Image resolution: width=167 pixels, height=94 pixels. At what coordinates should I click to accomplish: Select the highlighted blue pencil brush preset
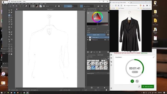pyautogui.click(x=93, y=68)
